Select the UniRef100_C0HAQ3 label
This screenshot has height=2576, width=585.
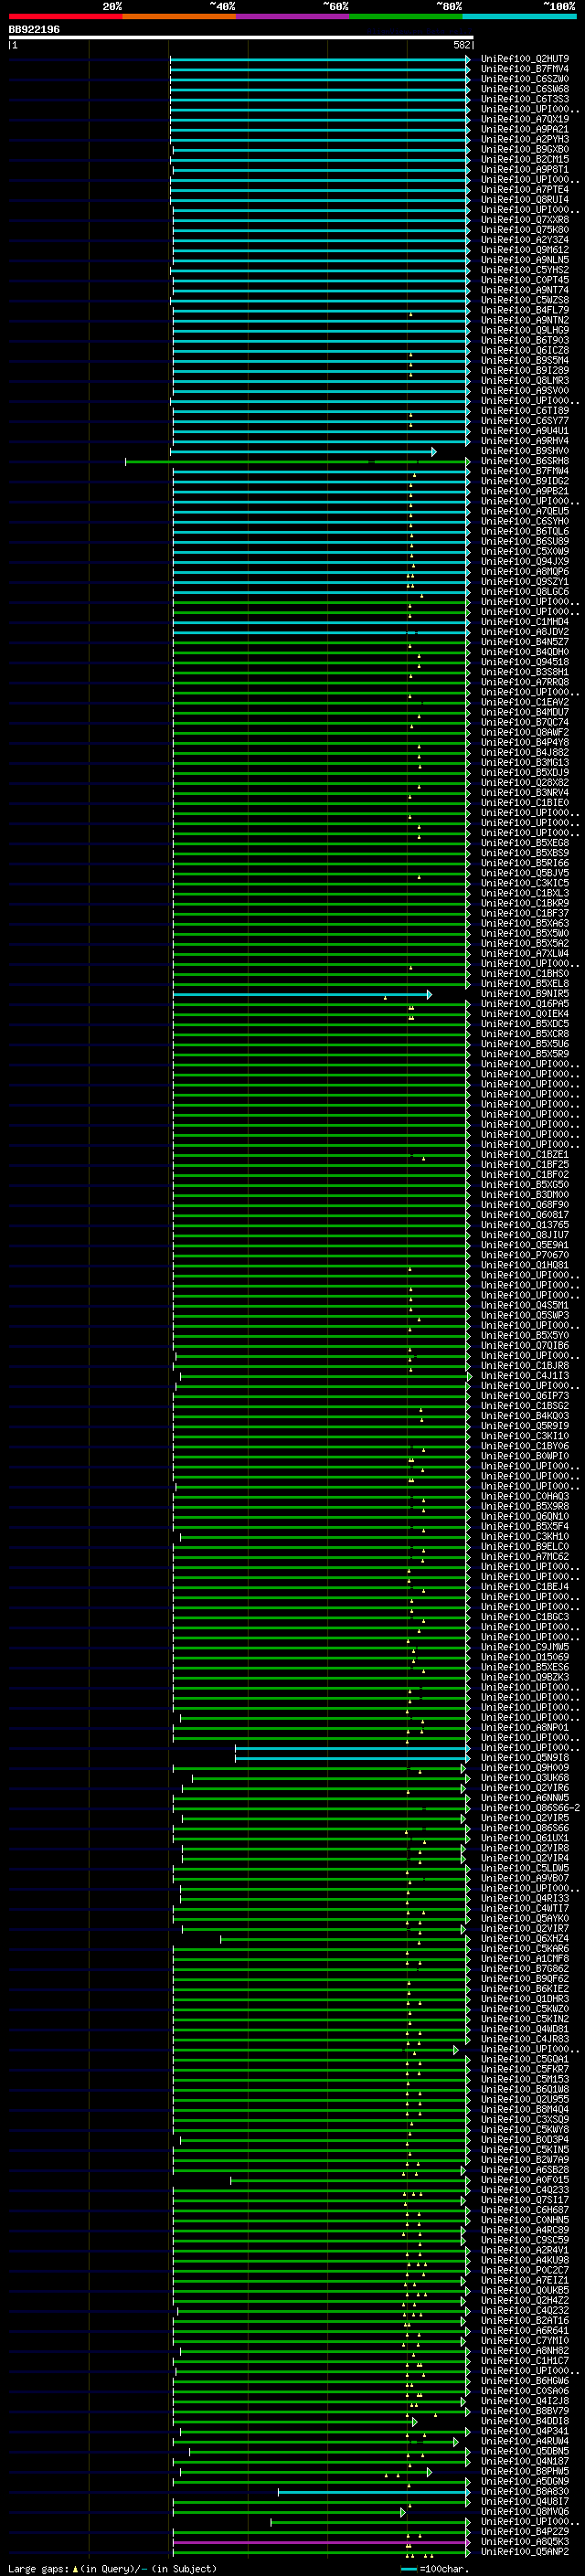pyautogui.click(x=525, y=1496)
